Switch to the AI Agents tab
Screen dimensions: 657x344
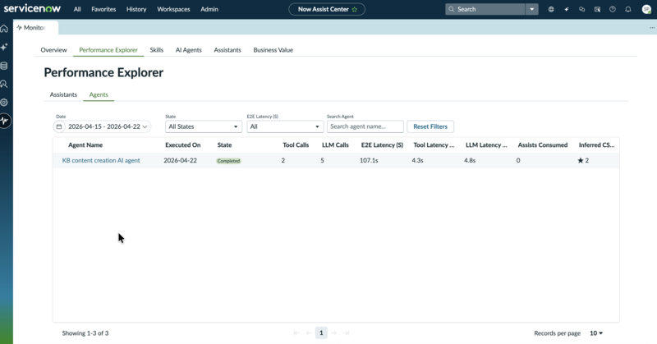(x=189, y=50)
